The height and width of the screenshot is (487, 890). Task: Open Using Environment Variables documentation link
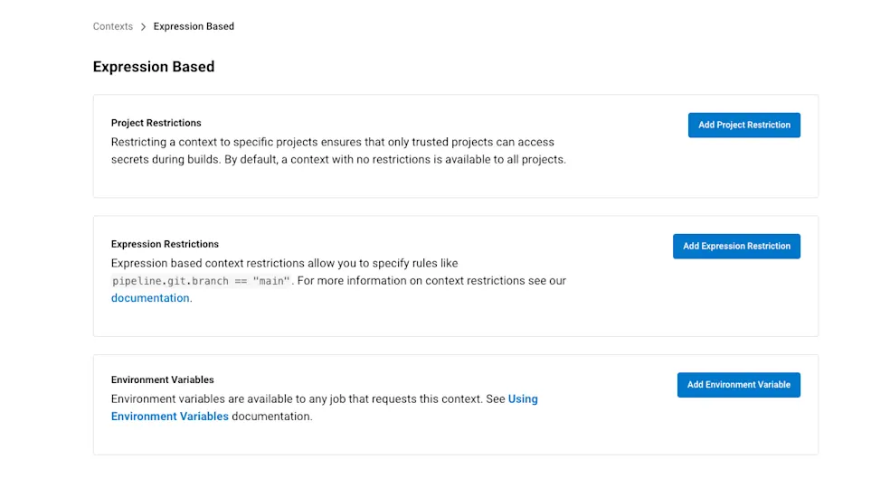coord(324,407)
